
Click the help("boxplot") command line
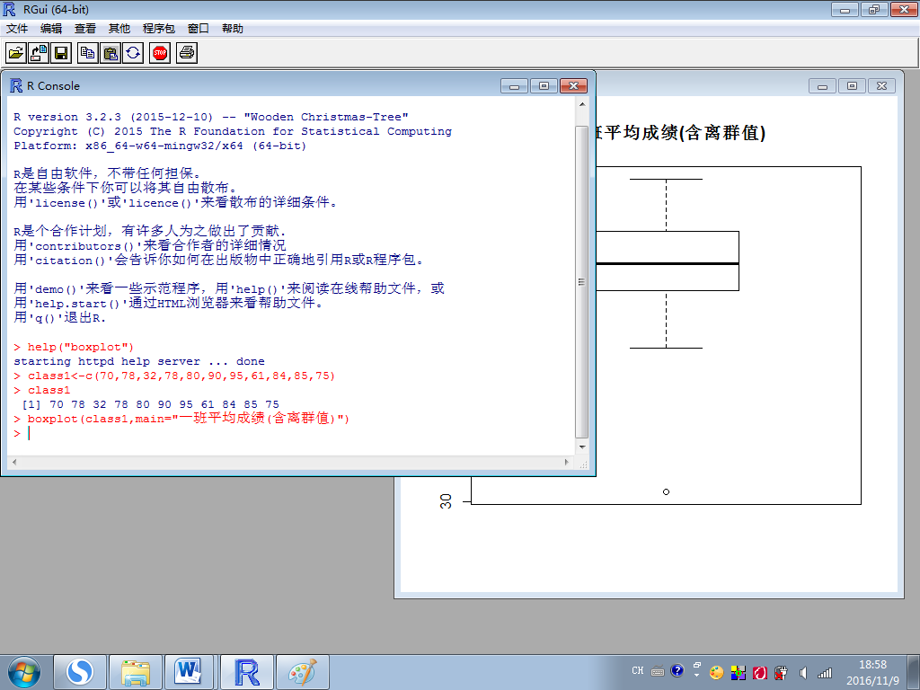pos(74,348)
